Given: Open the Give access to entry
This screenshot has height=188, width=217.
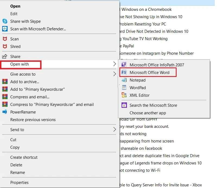Looking at the screenshot, I should click(x=59, y=74).
